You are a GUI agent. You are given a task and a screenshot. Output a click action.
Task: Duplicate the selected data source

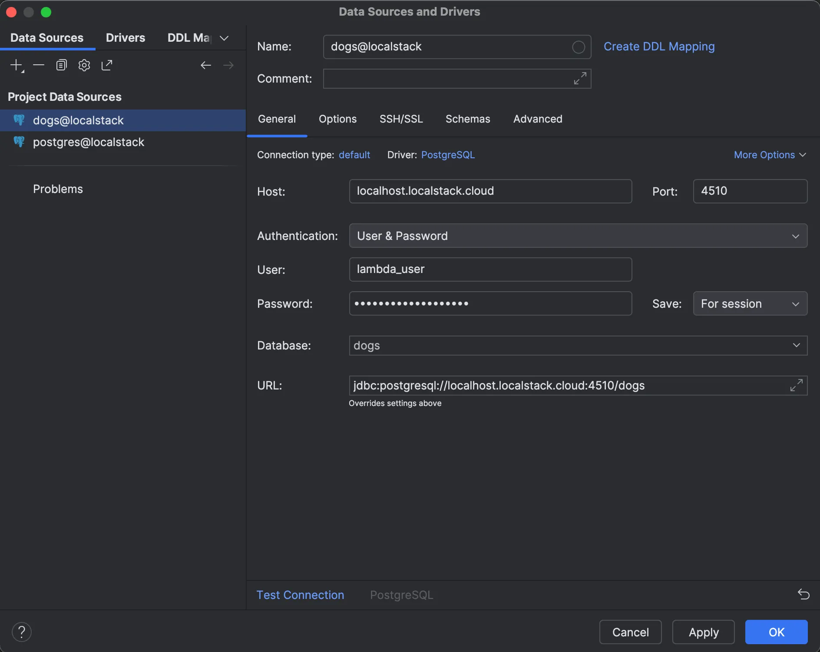pyautogui.click(x=61, y=65)
